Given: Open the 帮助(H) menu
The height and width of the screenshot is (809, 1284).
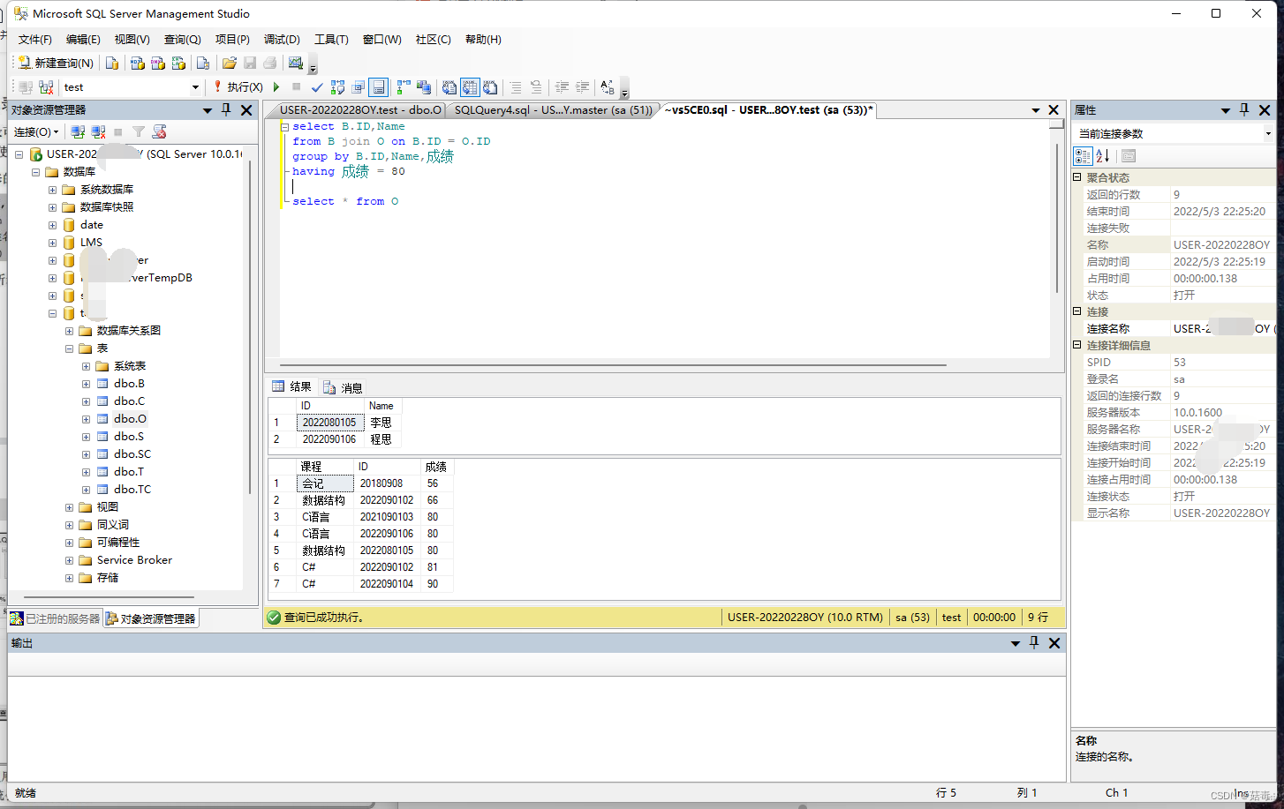Looking at the screenshot, I should pyautogui.click(x=483, y=40).
